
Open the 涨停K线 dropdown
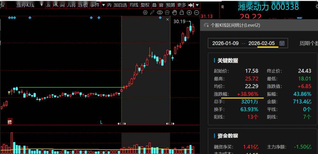pyautogui.click(x=42, y=5)
